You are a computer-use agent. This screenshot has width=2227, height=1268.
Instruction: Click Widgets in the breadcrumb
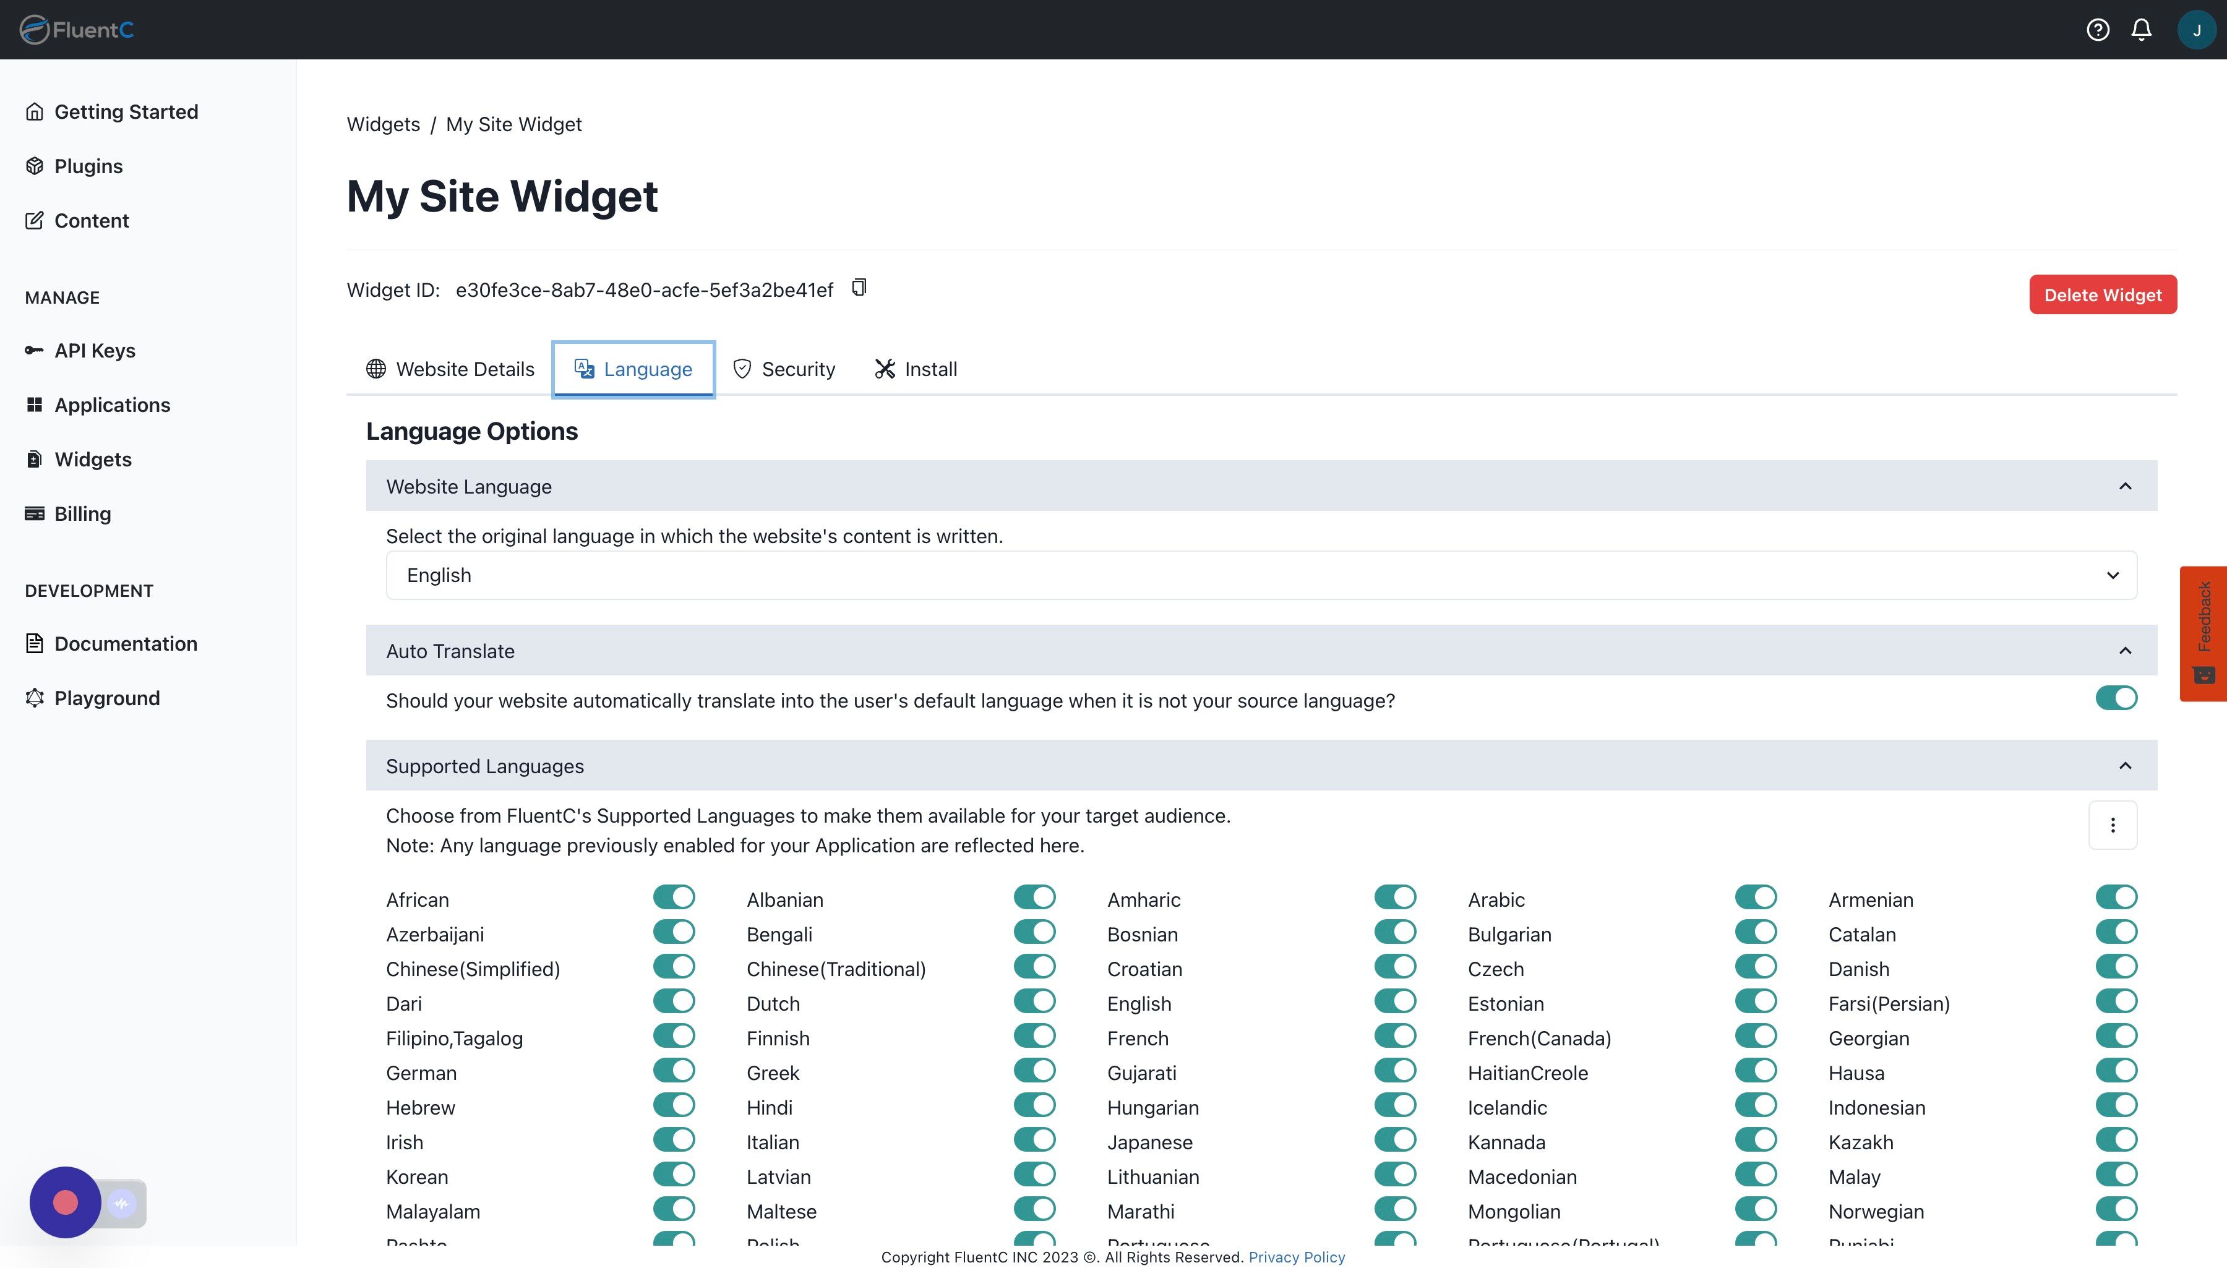click(x=383, y=124)
